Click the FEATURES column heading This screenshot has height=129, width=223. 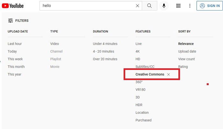coord(143,31)
